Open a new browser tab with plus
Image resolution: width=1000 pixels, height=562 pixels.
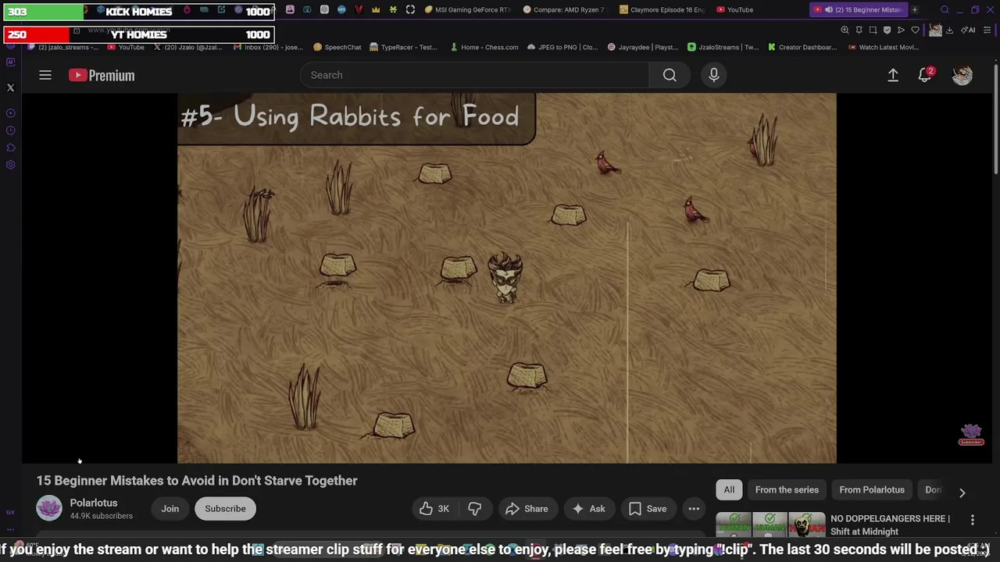914,9
